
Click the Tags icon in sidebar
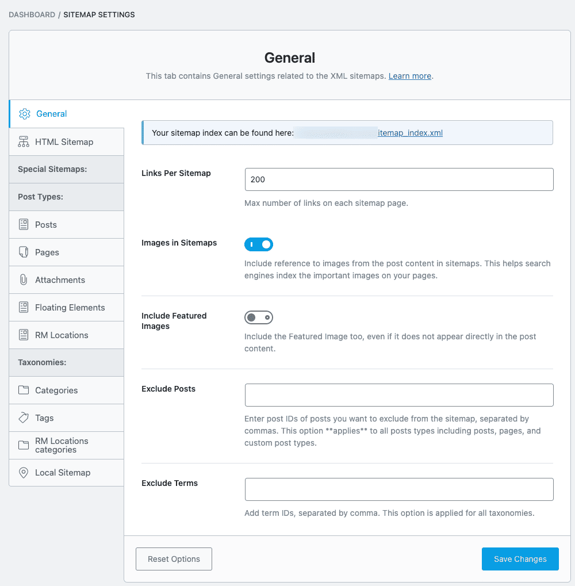click(x=24, y=418)
